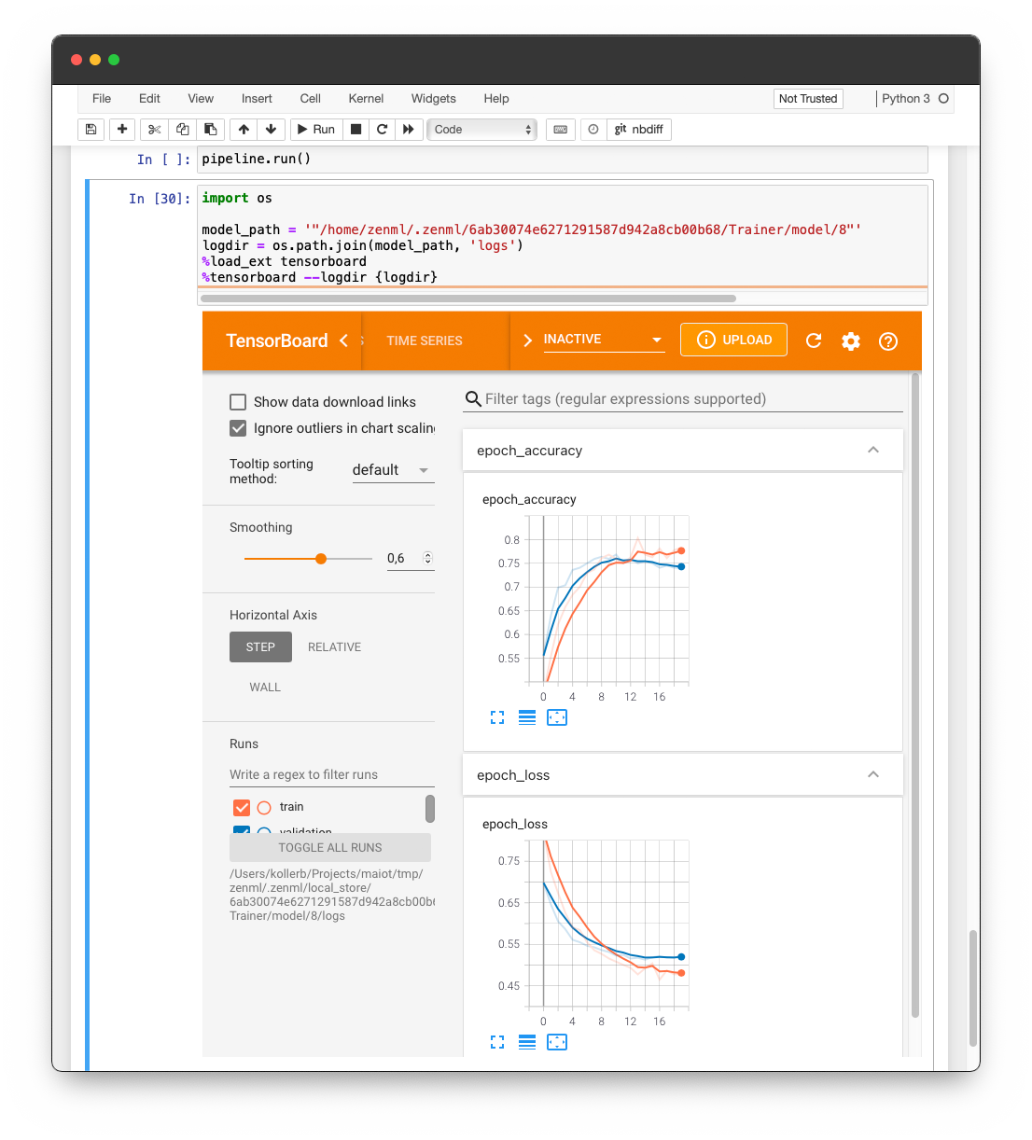Click the UPLOAD button
Screen dimensions: 1032x1140
(x=733, y=340)
